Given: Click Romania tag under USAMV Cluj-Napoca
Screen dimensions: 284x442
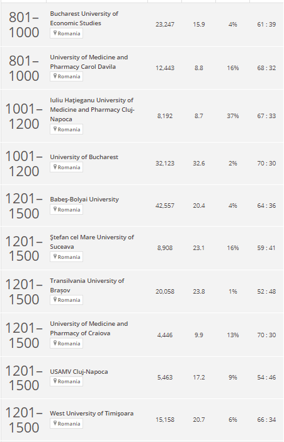Looking at the screenshot, I should pos(66,381).
